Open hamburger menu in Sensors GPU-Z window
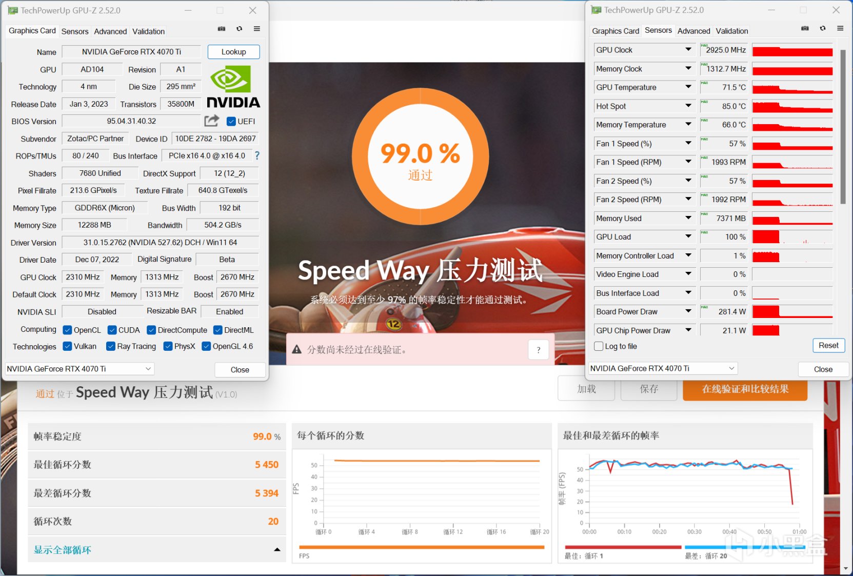The height and width of the screenshot is (576, 853). coord(840,28)
